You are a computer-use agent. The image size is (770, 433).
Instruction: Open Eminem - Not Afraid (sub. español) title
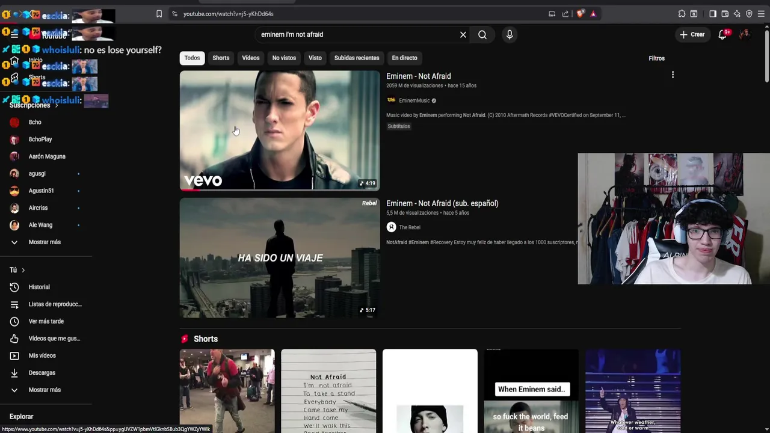pyautogui.click(x=442, y=203)
